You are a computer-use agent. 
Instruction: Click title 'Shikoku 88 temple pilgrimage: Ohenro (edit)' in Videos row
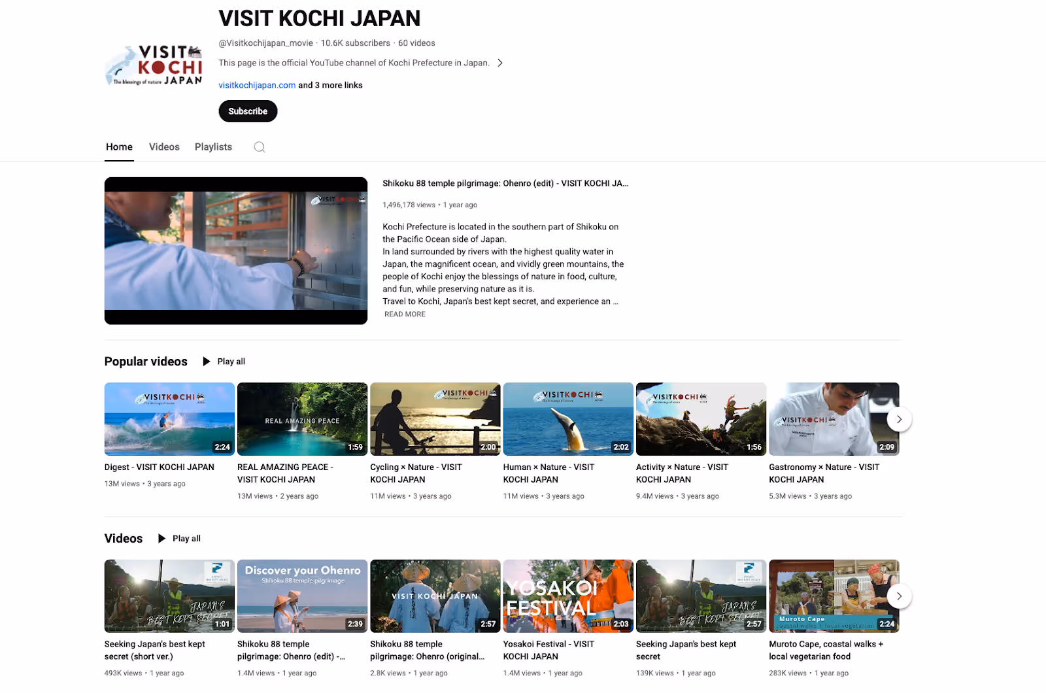pyautogui.click(x=292, y=651)
